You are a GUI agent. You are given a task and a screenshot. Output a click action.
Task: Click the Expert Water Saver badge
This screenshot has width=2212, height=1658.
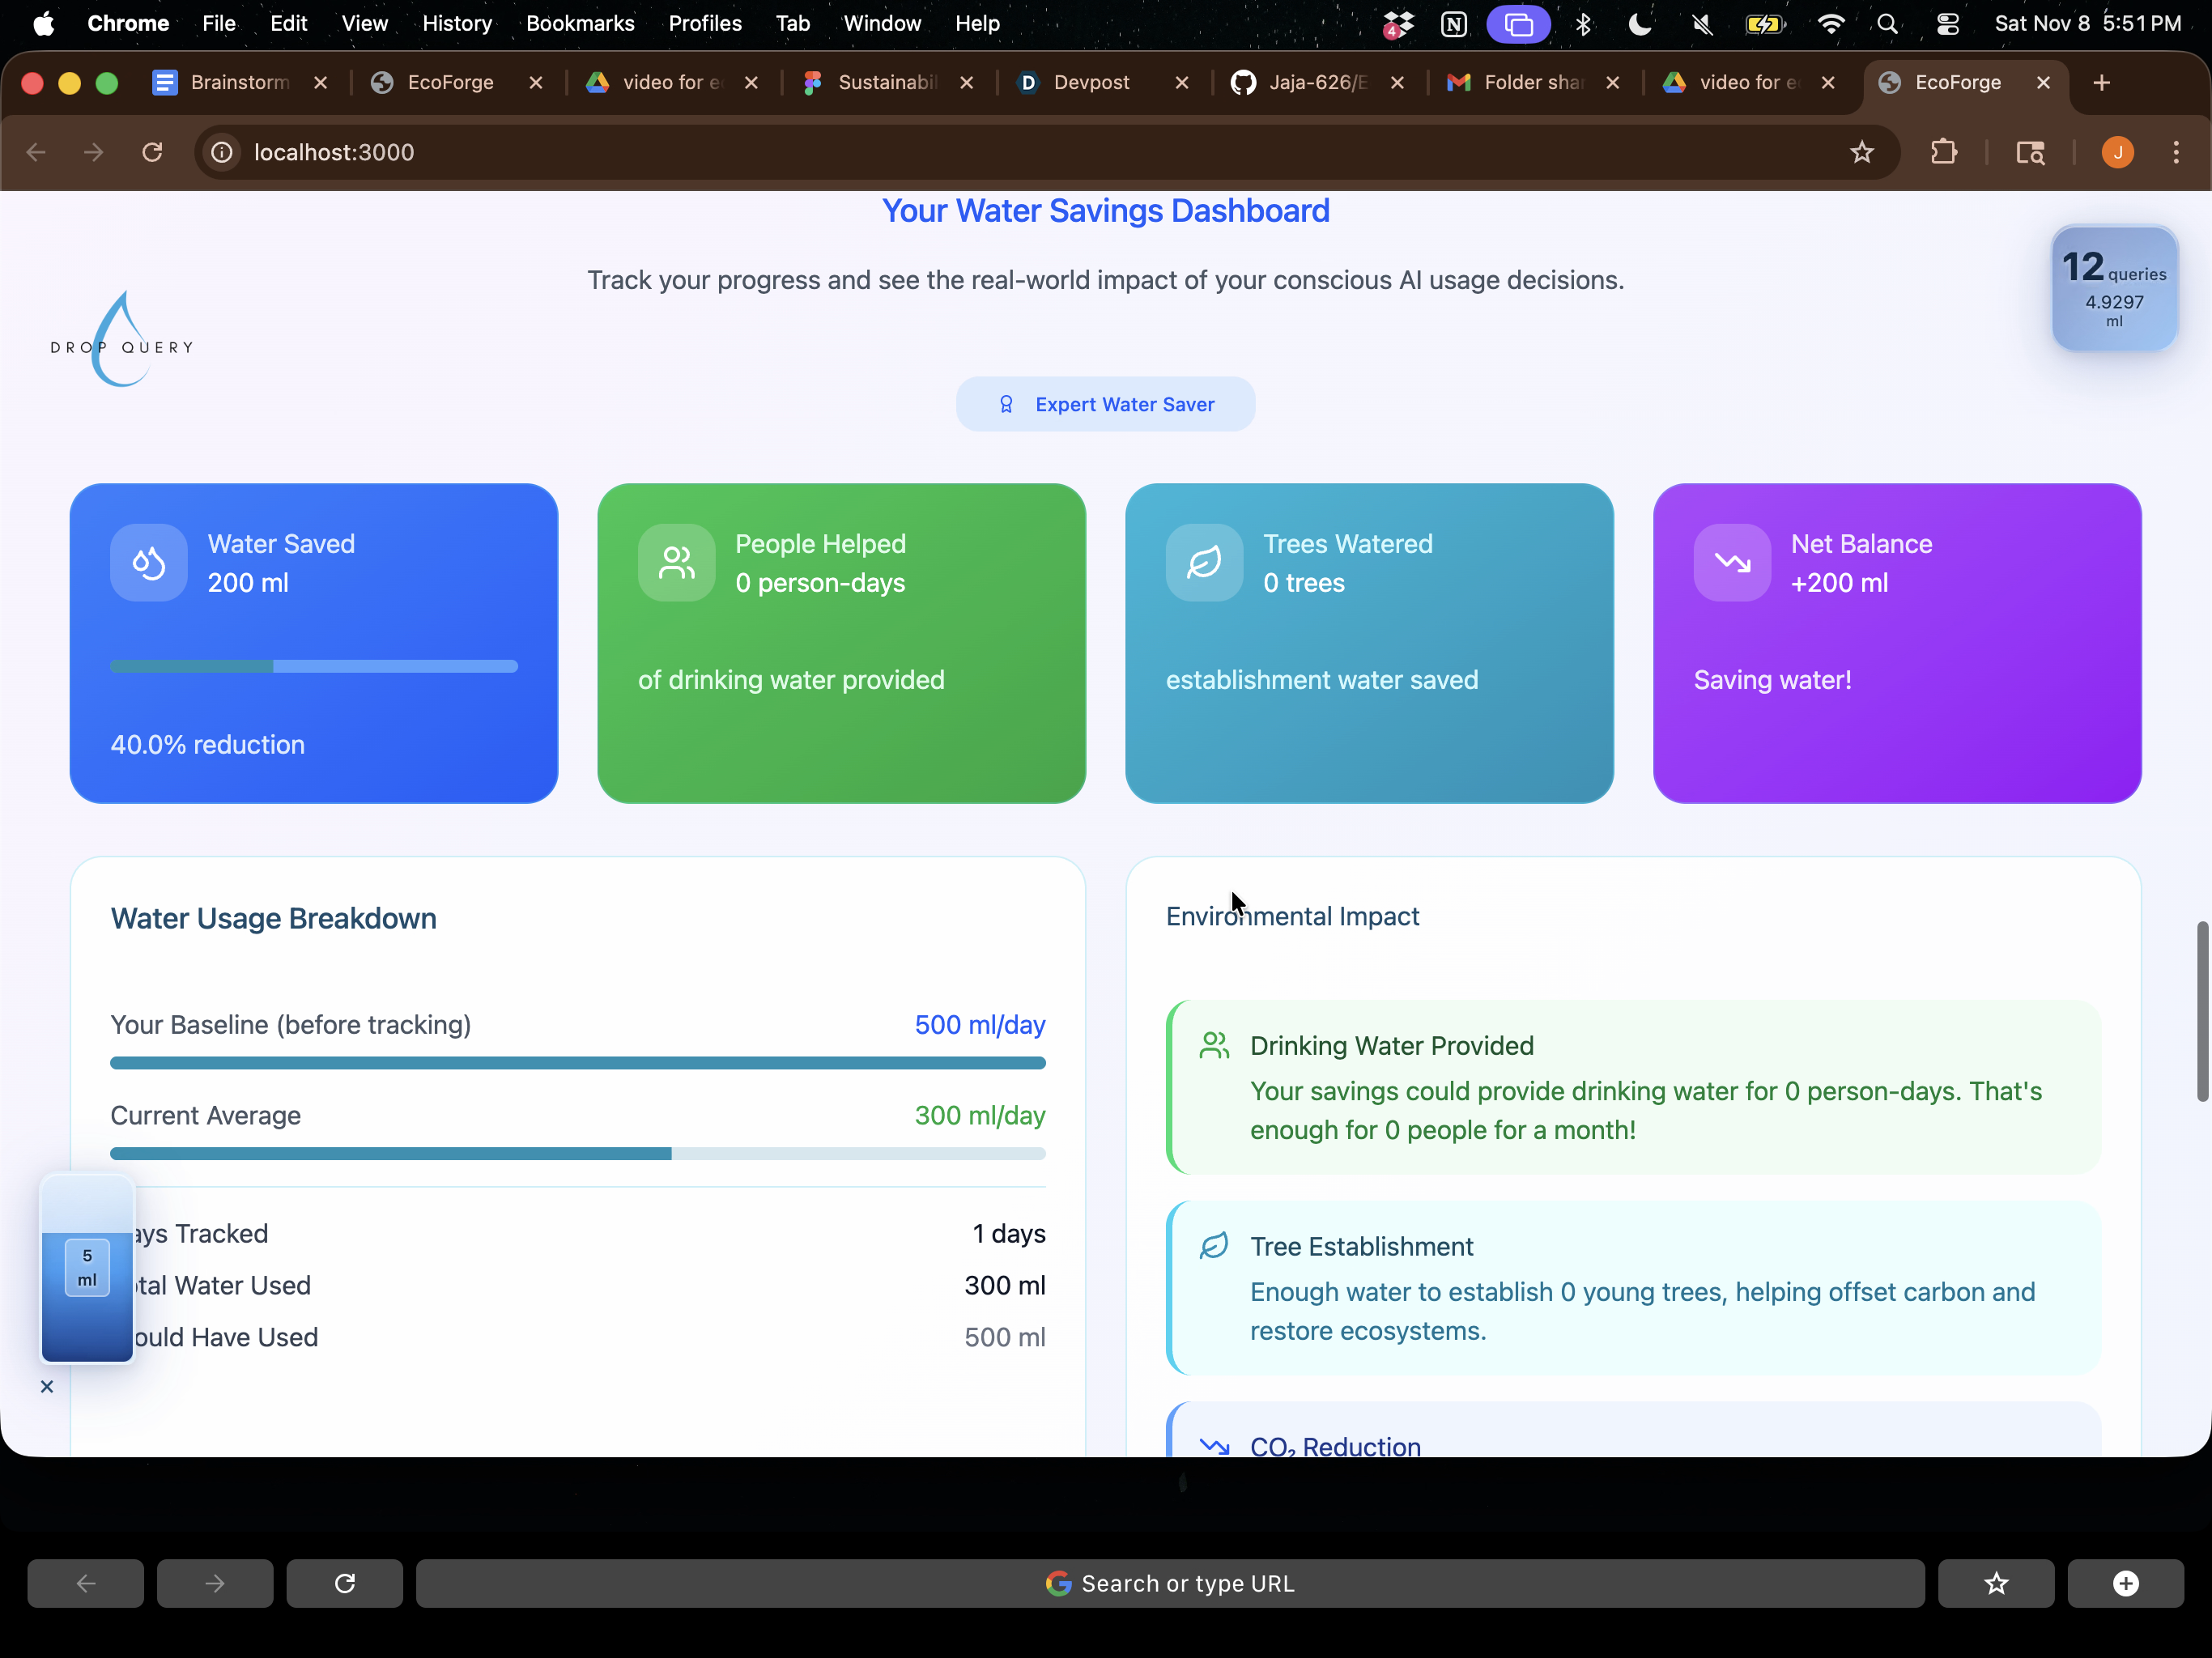(x=1105, y=404)
